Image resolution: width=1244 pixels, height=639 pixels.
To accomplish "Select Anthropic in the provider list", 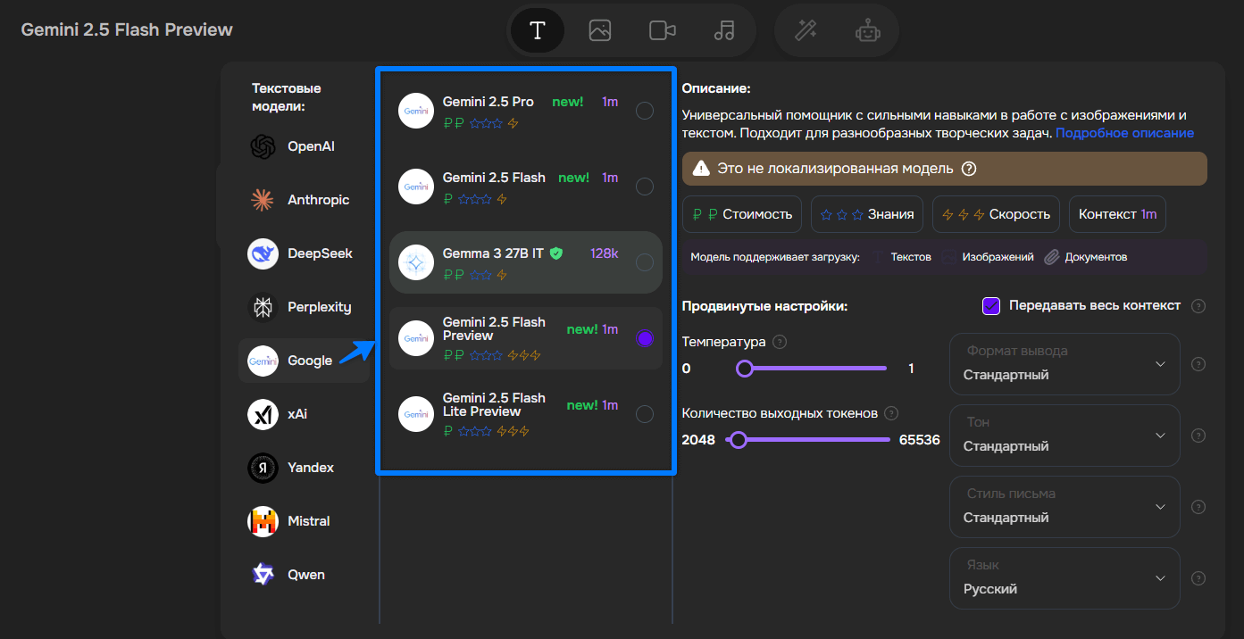I will click(x=303, y=200).
